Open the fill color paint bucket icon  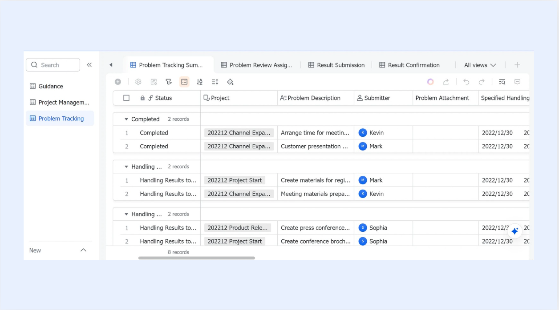point(230,82)
